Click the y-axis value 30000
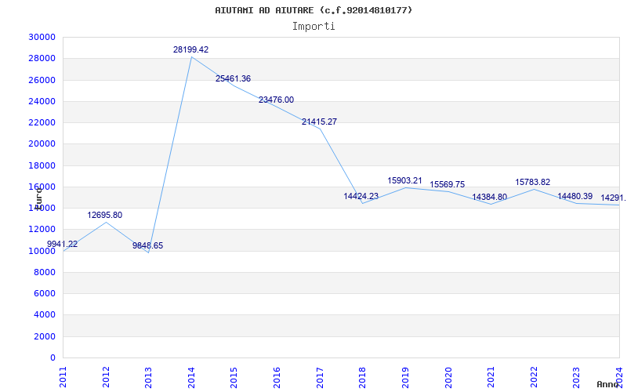 (x=42, y=37)
